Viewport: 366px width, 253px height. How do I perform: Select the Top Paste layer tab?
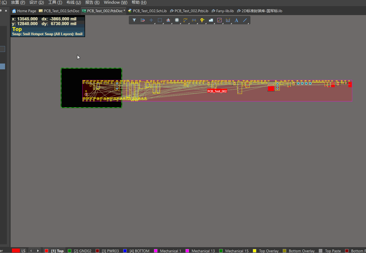click(330, 251)
